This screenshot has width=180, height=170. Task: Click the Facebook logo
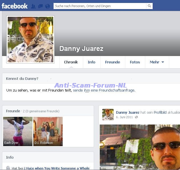[x=15, y=6]
